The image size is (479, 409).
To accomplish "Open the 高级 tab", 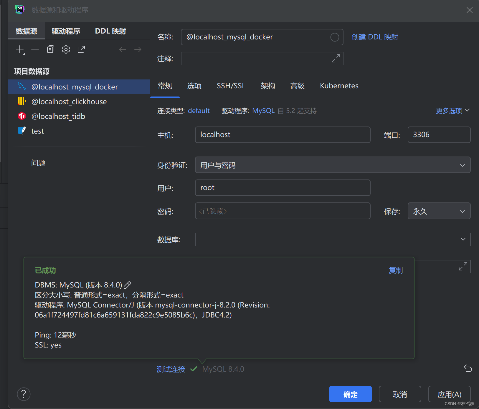I will tap(298, 86).
